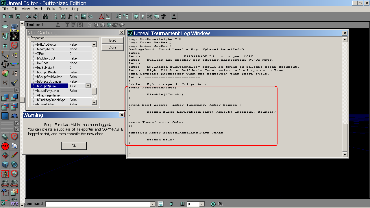Viewport: 370px width, 208px height.
Task: Click scroll-down arrow in Log Window
Action: point(345,155)
